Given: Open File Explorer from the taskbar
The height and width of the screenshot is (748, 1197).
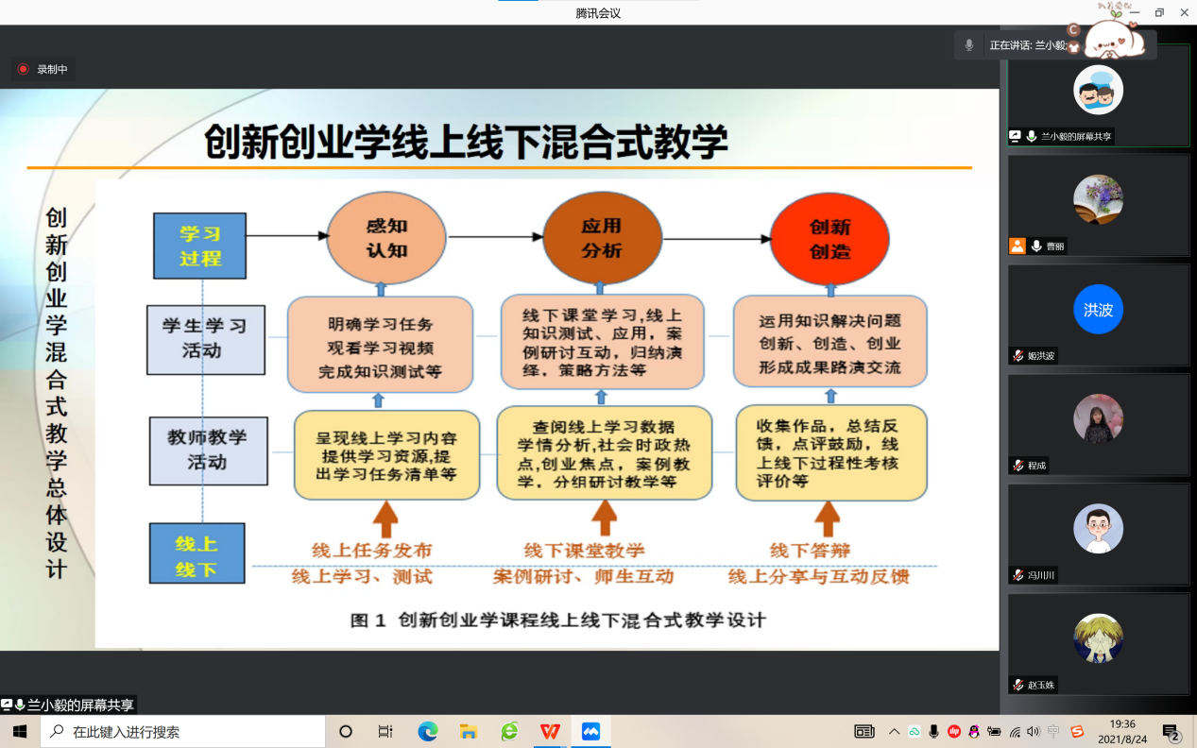Looking at the screenshot, I should [468, 731].
